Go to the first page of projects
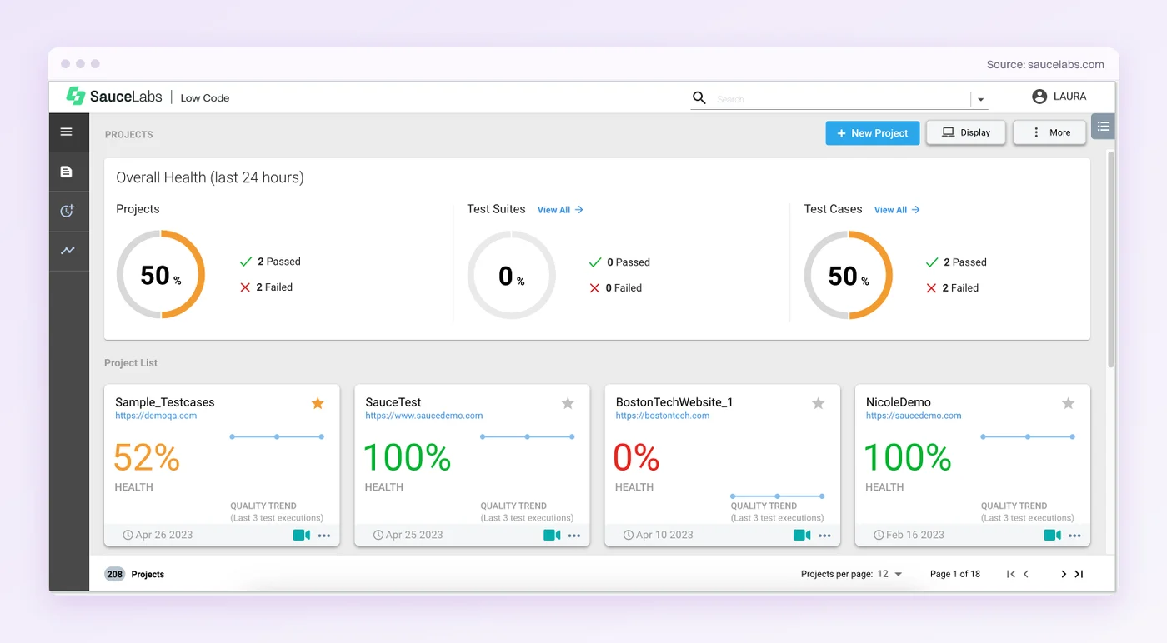Image resolution: width=1167 pixels, height=643 pixels. [x=1011, y=574]
